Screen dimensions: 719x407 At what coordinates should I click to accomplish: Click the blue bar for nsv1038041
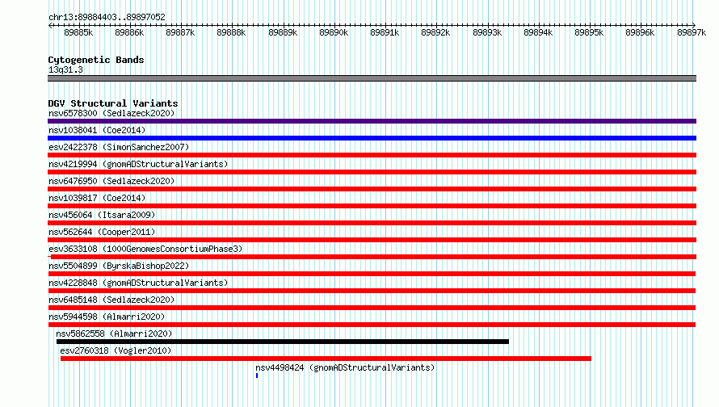(372, 138)
